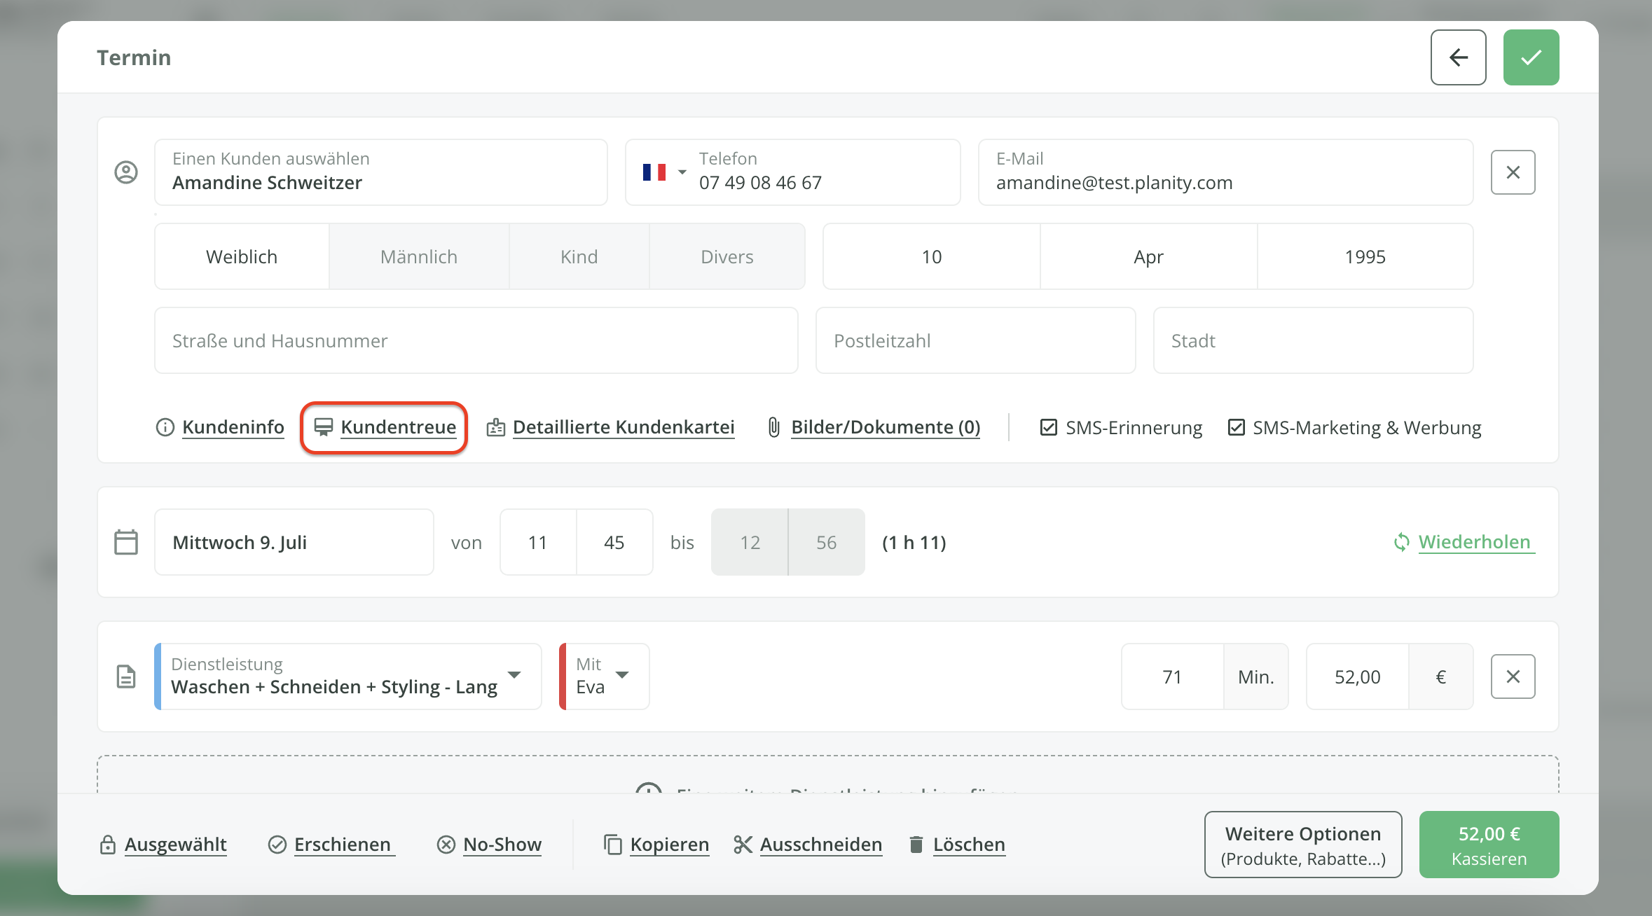Image resolution: width=1652 pixels, height=916 pixels.
Task: Uncheck SMS-Marketing & Werbung checkbox
Action: pyautogui.click(x=1236, y=427)
